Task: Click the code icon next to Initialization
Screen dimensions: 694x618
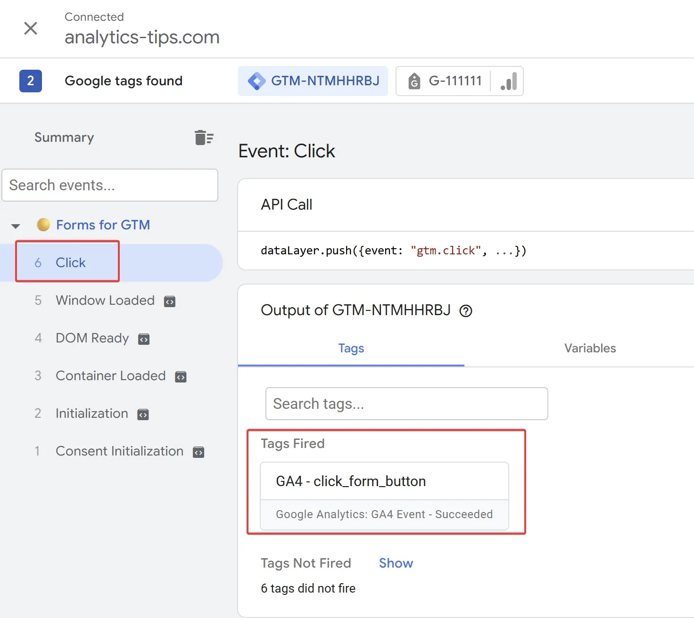Action: pos(143,415)
